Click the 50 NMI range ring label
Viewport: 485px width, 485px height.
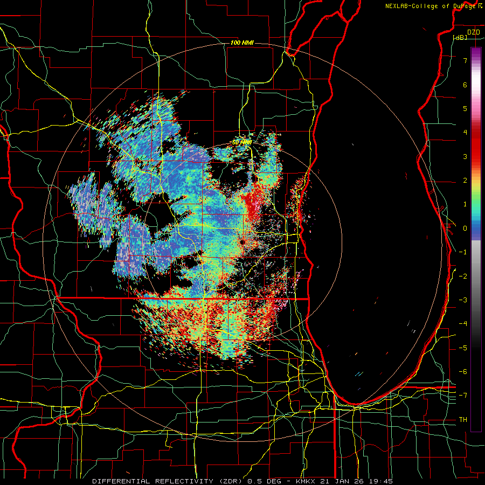click(242, 142)
